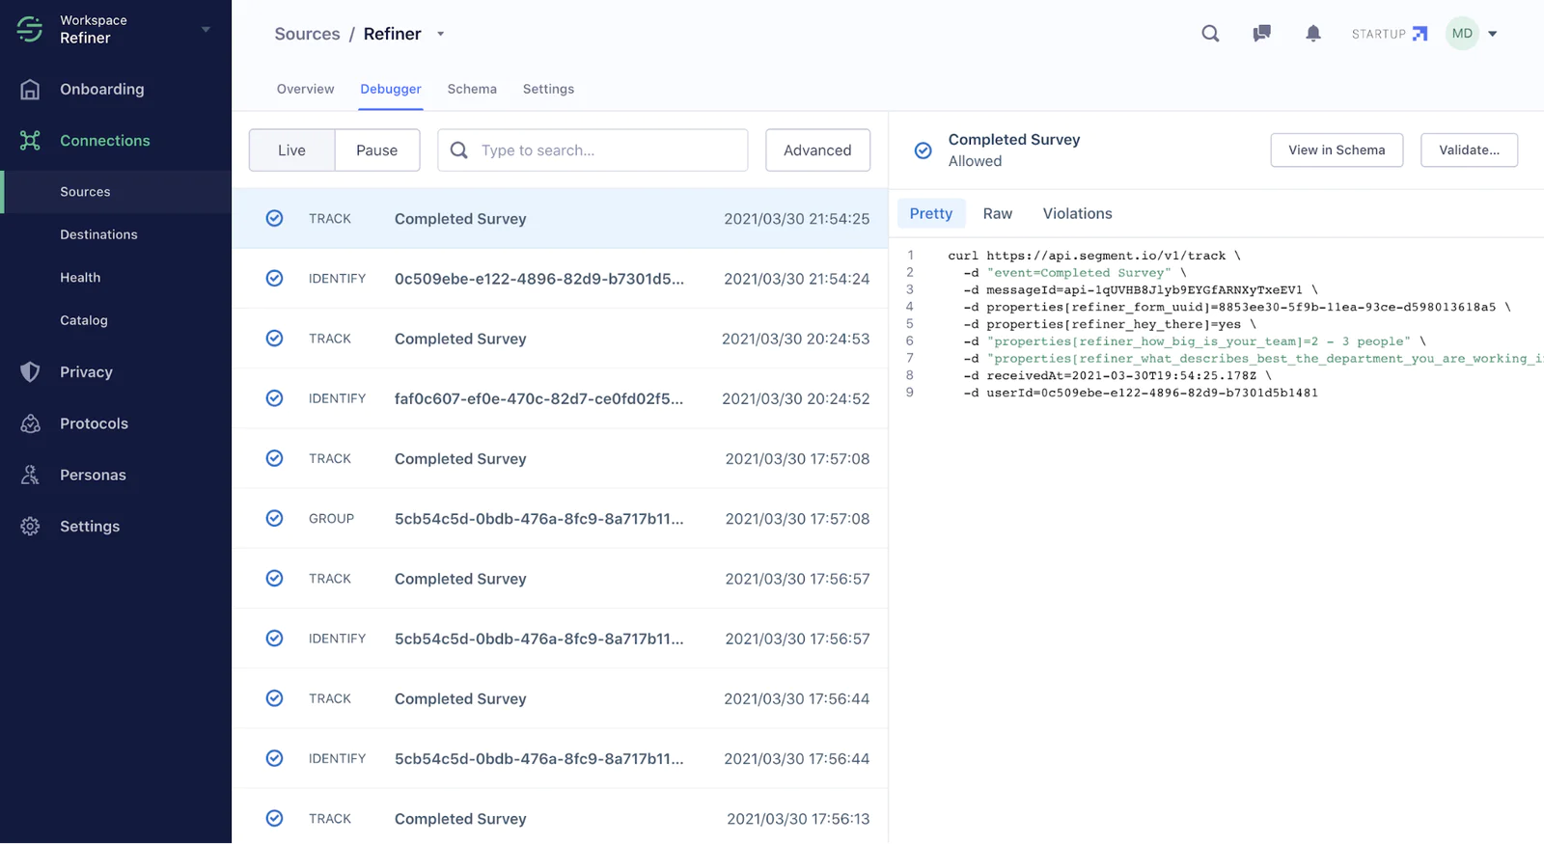Click check icon of faf0c607 identify row
Viewport: 1544px width, 844px height.
[274, 398]
